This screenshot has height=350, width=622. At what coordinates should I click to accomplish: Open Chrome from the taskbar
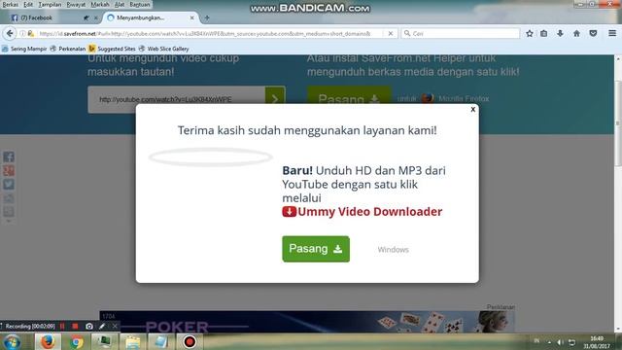click(x=76, y=341)
